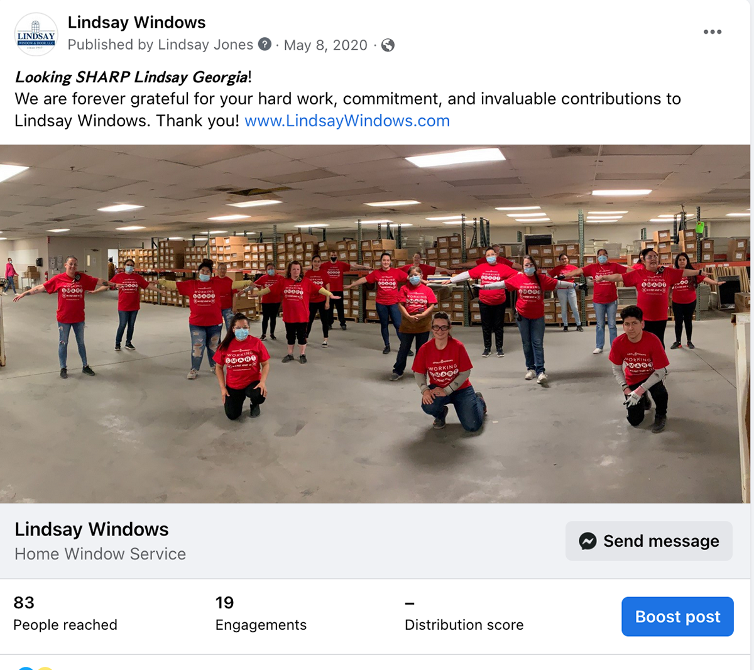
Task: Click the Looking SHARP Lindsay Georgia text
Action: pyautogui.click(x=131, y=77)
